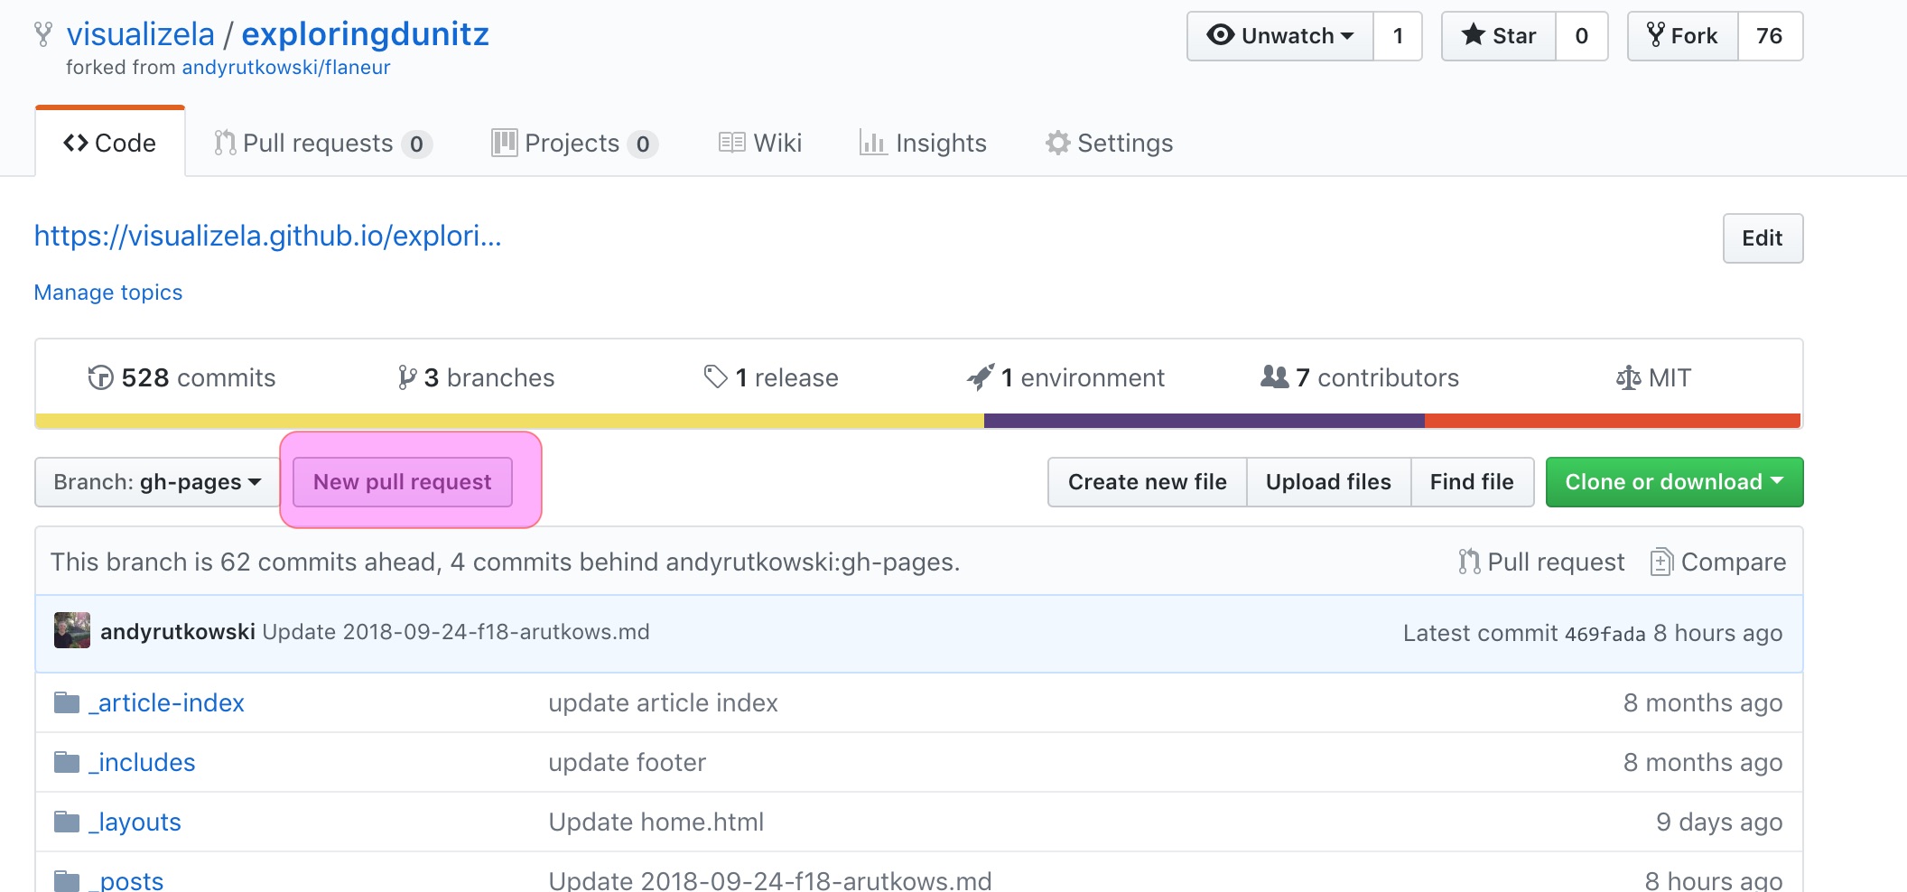Click the purple segment of language bar

(1205, 421)
